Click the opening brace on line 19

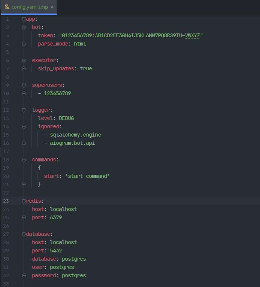point(39,168)
